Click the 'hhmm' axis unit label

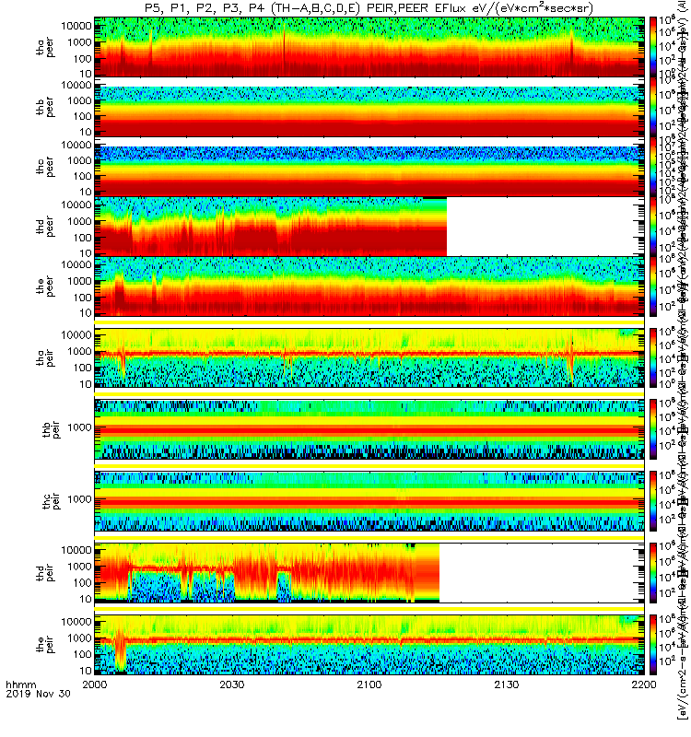21,684
